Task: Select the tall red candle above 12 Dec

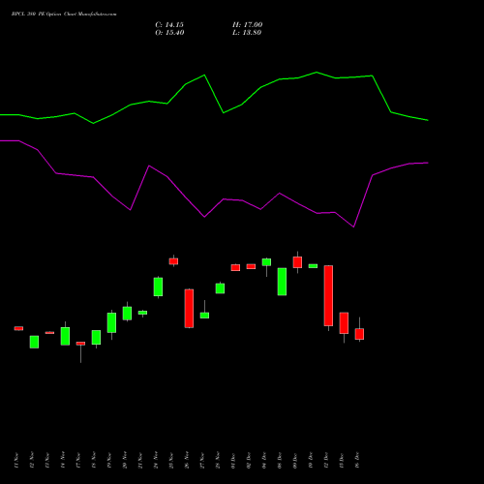Action: (328, 295)
